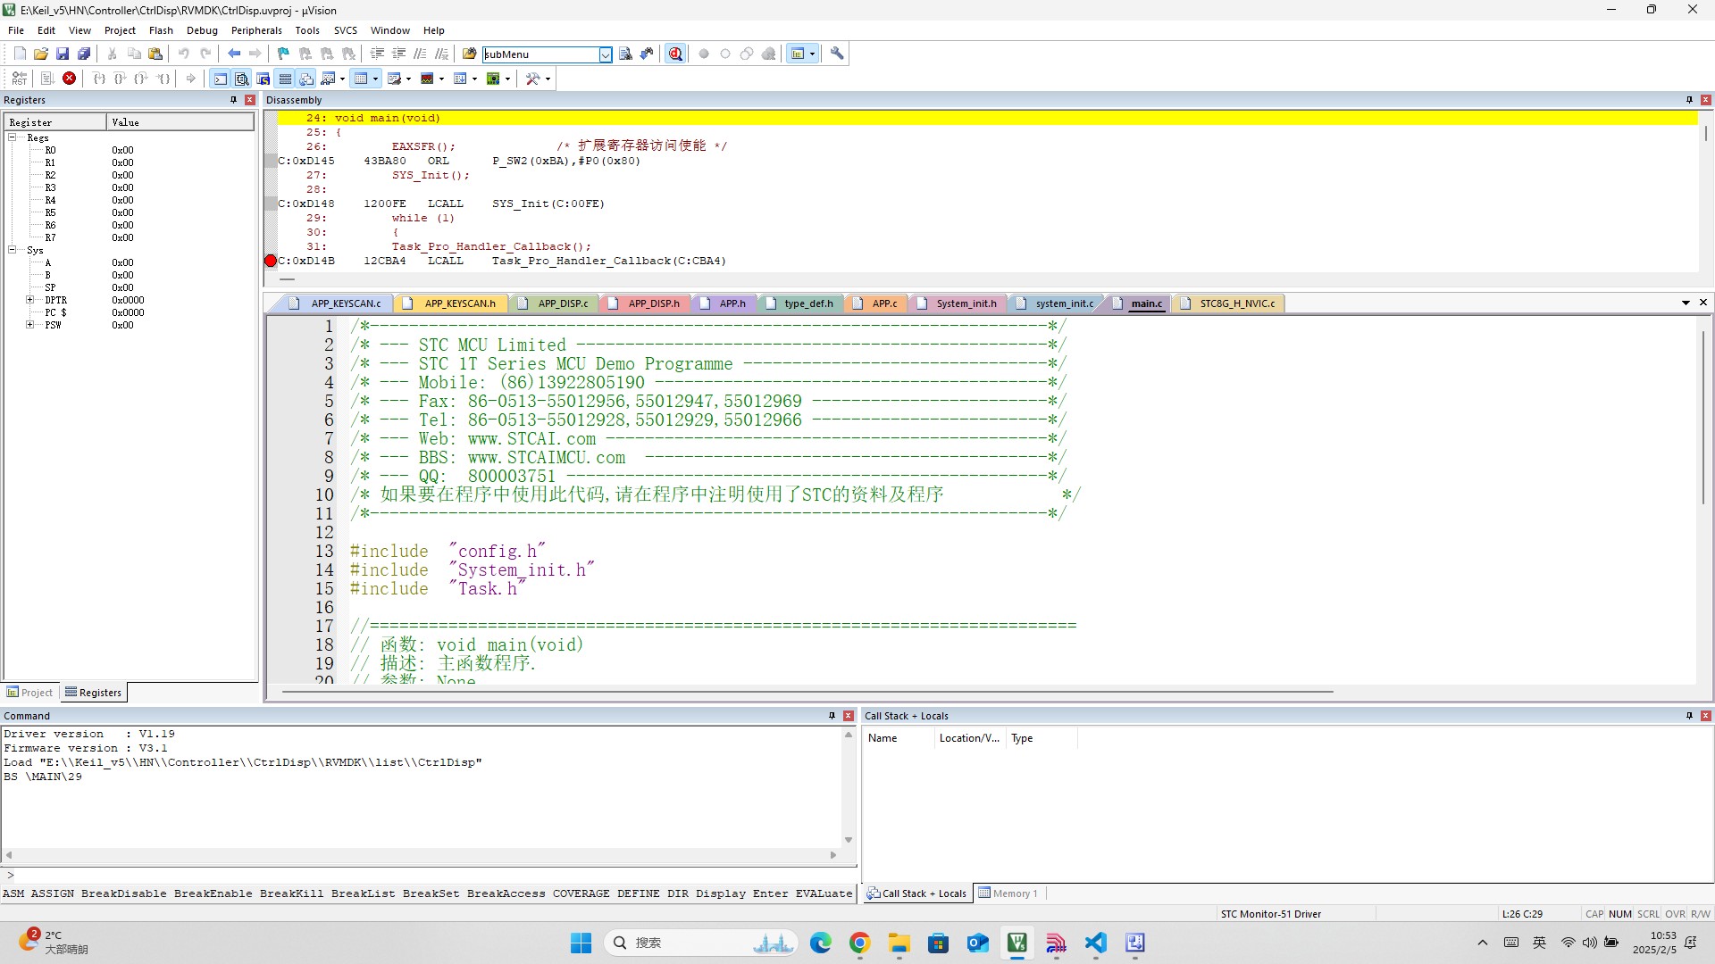
Task: Click the Value column header in Registers
Action: (x=180, y=122)
